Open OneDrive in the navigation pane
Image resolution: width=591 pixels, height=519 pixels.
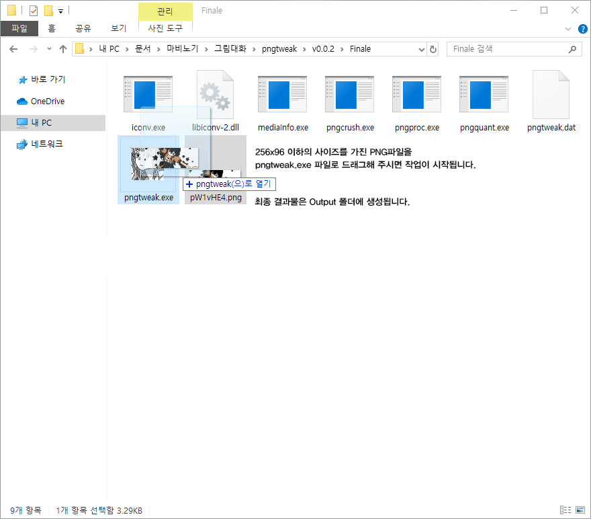[x=41, y=101]
